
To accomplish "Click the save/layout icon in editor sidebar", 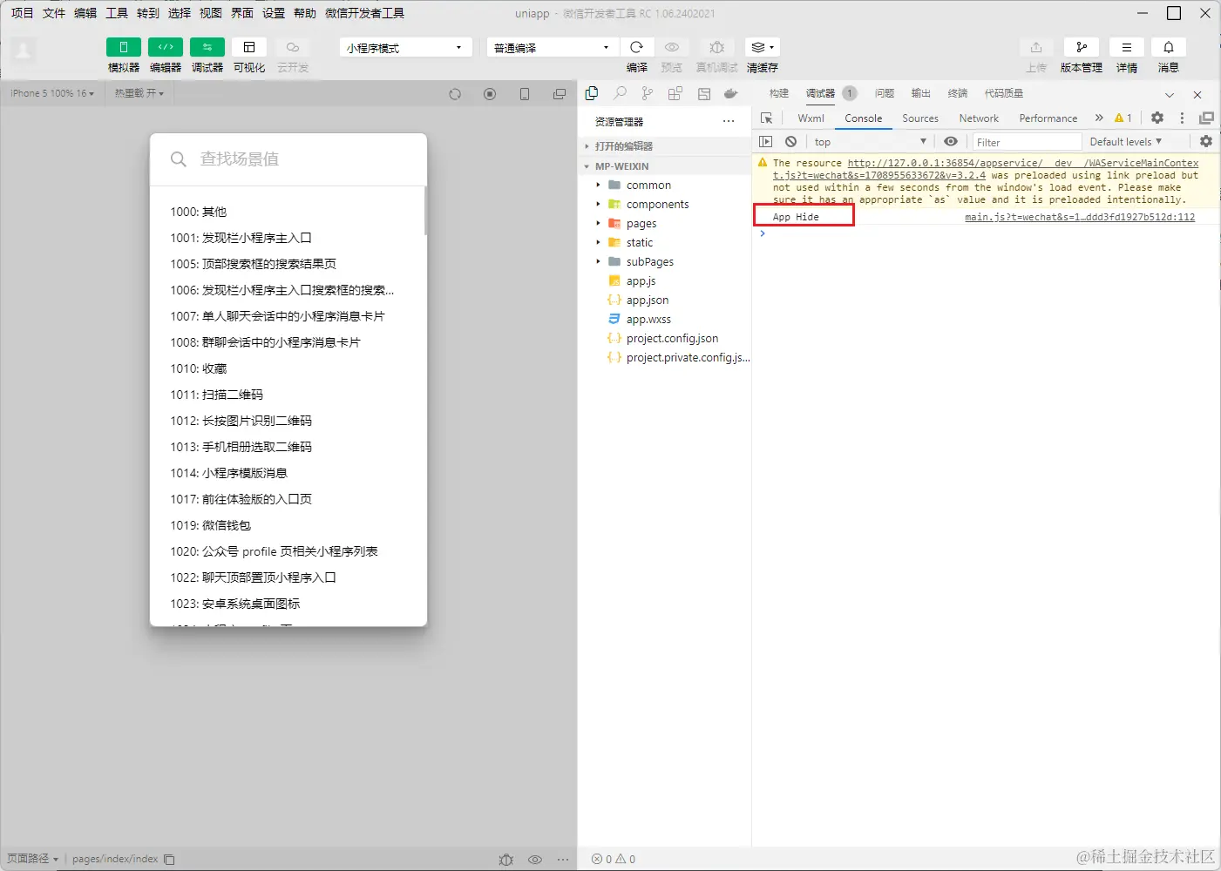I will click(704, 93).
